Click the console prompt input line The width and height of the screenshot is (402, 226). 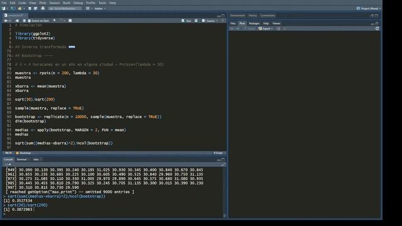pos(113,214)
